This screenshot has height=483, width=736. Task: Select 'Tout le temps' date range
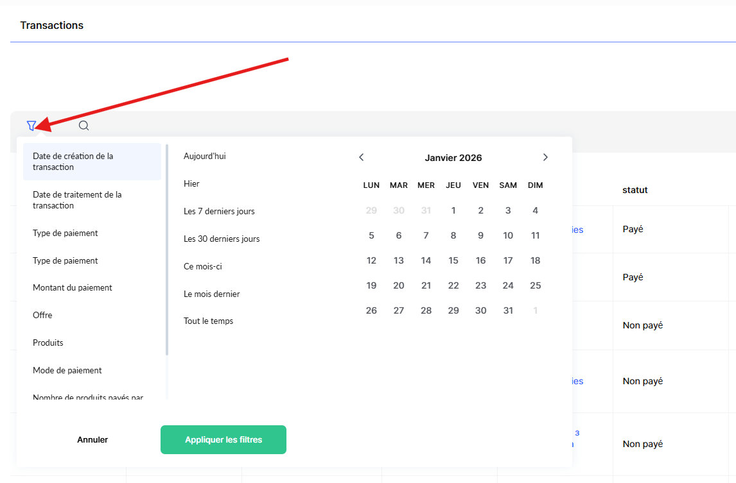click(x=209, y=321)
